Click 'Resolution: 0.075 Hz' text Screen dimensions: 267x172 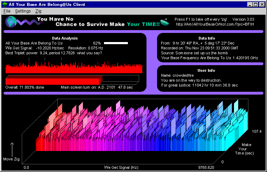(x=86, y=48)
